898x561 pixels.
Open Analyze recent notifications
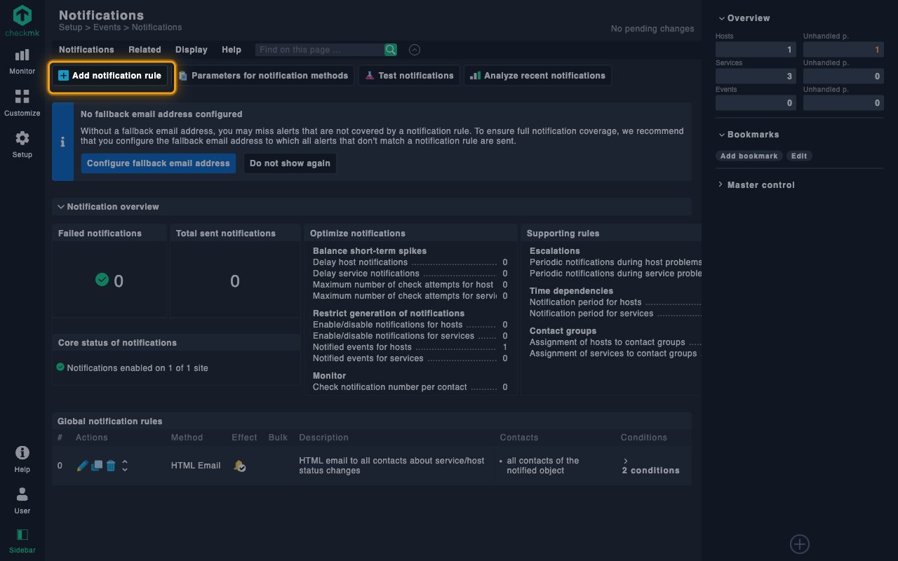tap(537, 76)
